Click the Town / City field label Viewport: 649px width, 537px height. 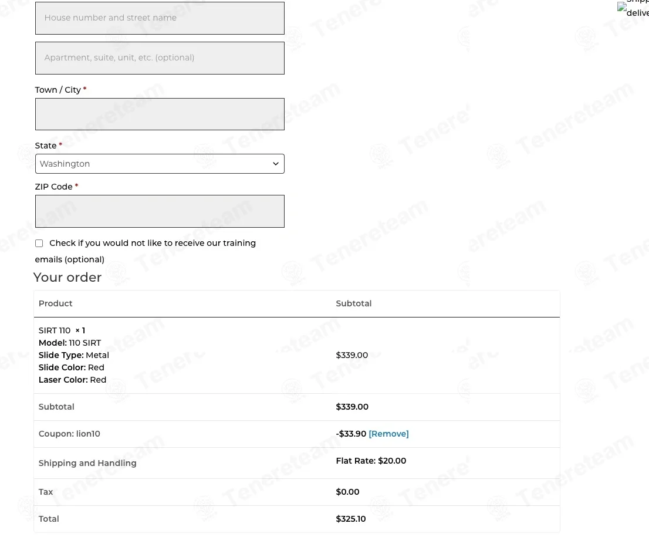pyautogui.click(x=58, y=90)
